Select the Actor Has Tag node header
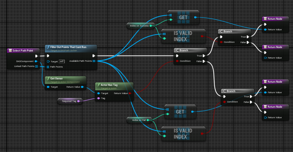This screenshot has width=293, height=152. tap(110, 85)
